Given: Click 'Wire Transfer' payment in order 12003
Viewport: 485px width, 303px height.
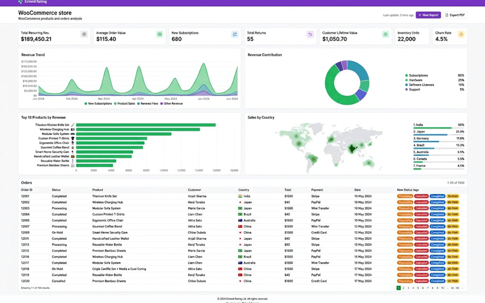Looking at the screenshot, I should coord(320,208).
